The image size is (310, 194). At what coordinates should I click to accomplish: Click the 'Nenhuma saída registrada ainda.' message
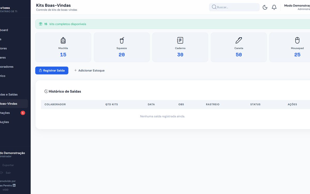(162, 116)
